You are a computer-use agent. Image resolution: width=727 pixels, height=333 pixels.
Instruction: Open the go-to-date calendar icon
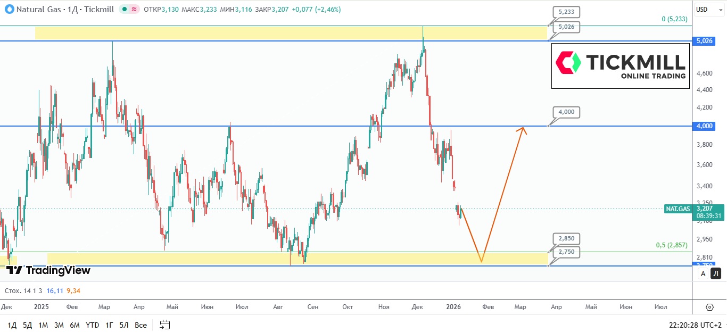point(165,324)
